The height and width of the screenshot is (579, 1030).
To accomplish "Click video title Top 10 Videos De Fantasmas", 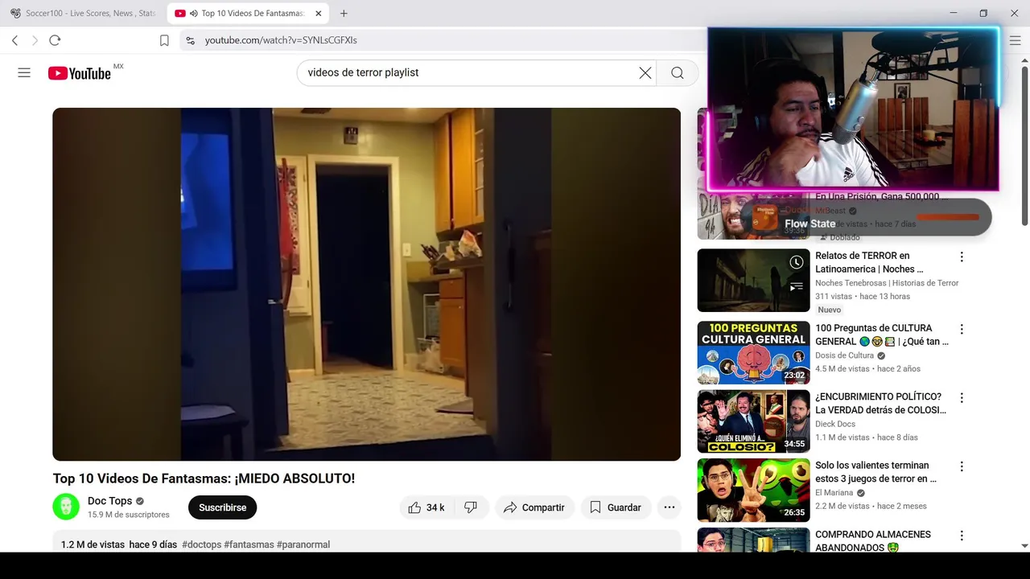I will (x=204, y=478).
